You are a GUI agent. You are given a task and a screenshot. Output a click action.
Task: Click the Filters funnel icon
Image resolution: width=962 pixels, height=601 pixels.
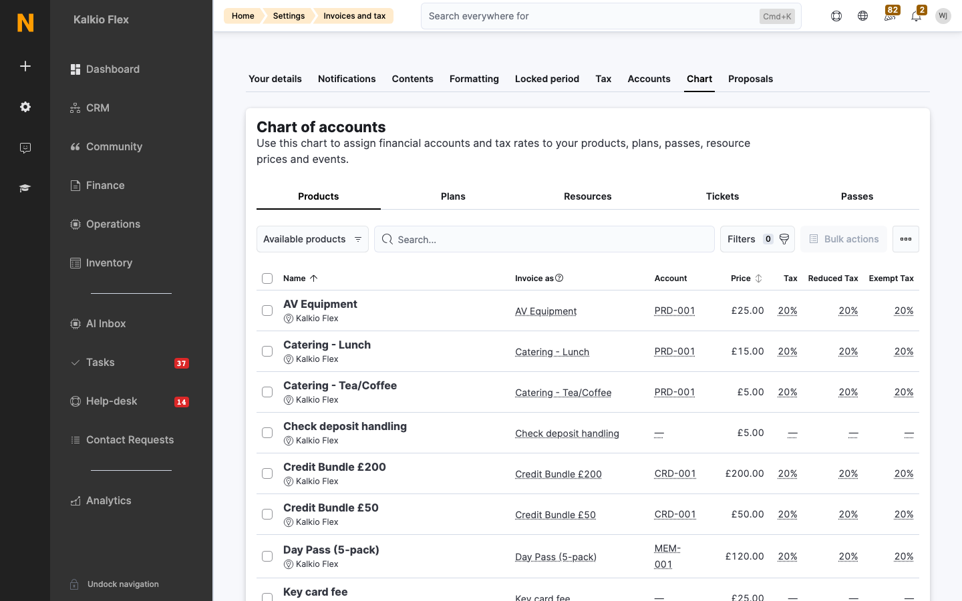(x=784, y=239)
